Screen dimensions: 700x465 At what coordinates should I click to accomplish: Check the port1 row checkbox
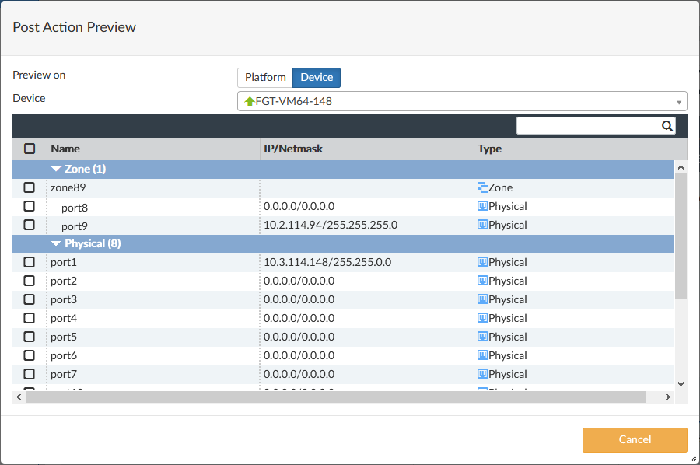[x=29, y=262]
